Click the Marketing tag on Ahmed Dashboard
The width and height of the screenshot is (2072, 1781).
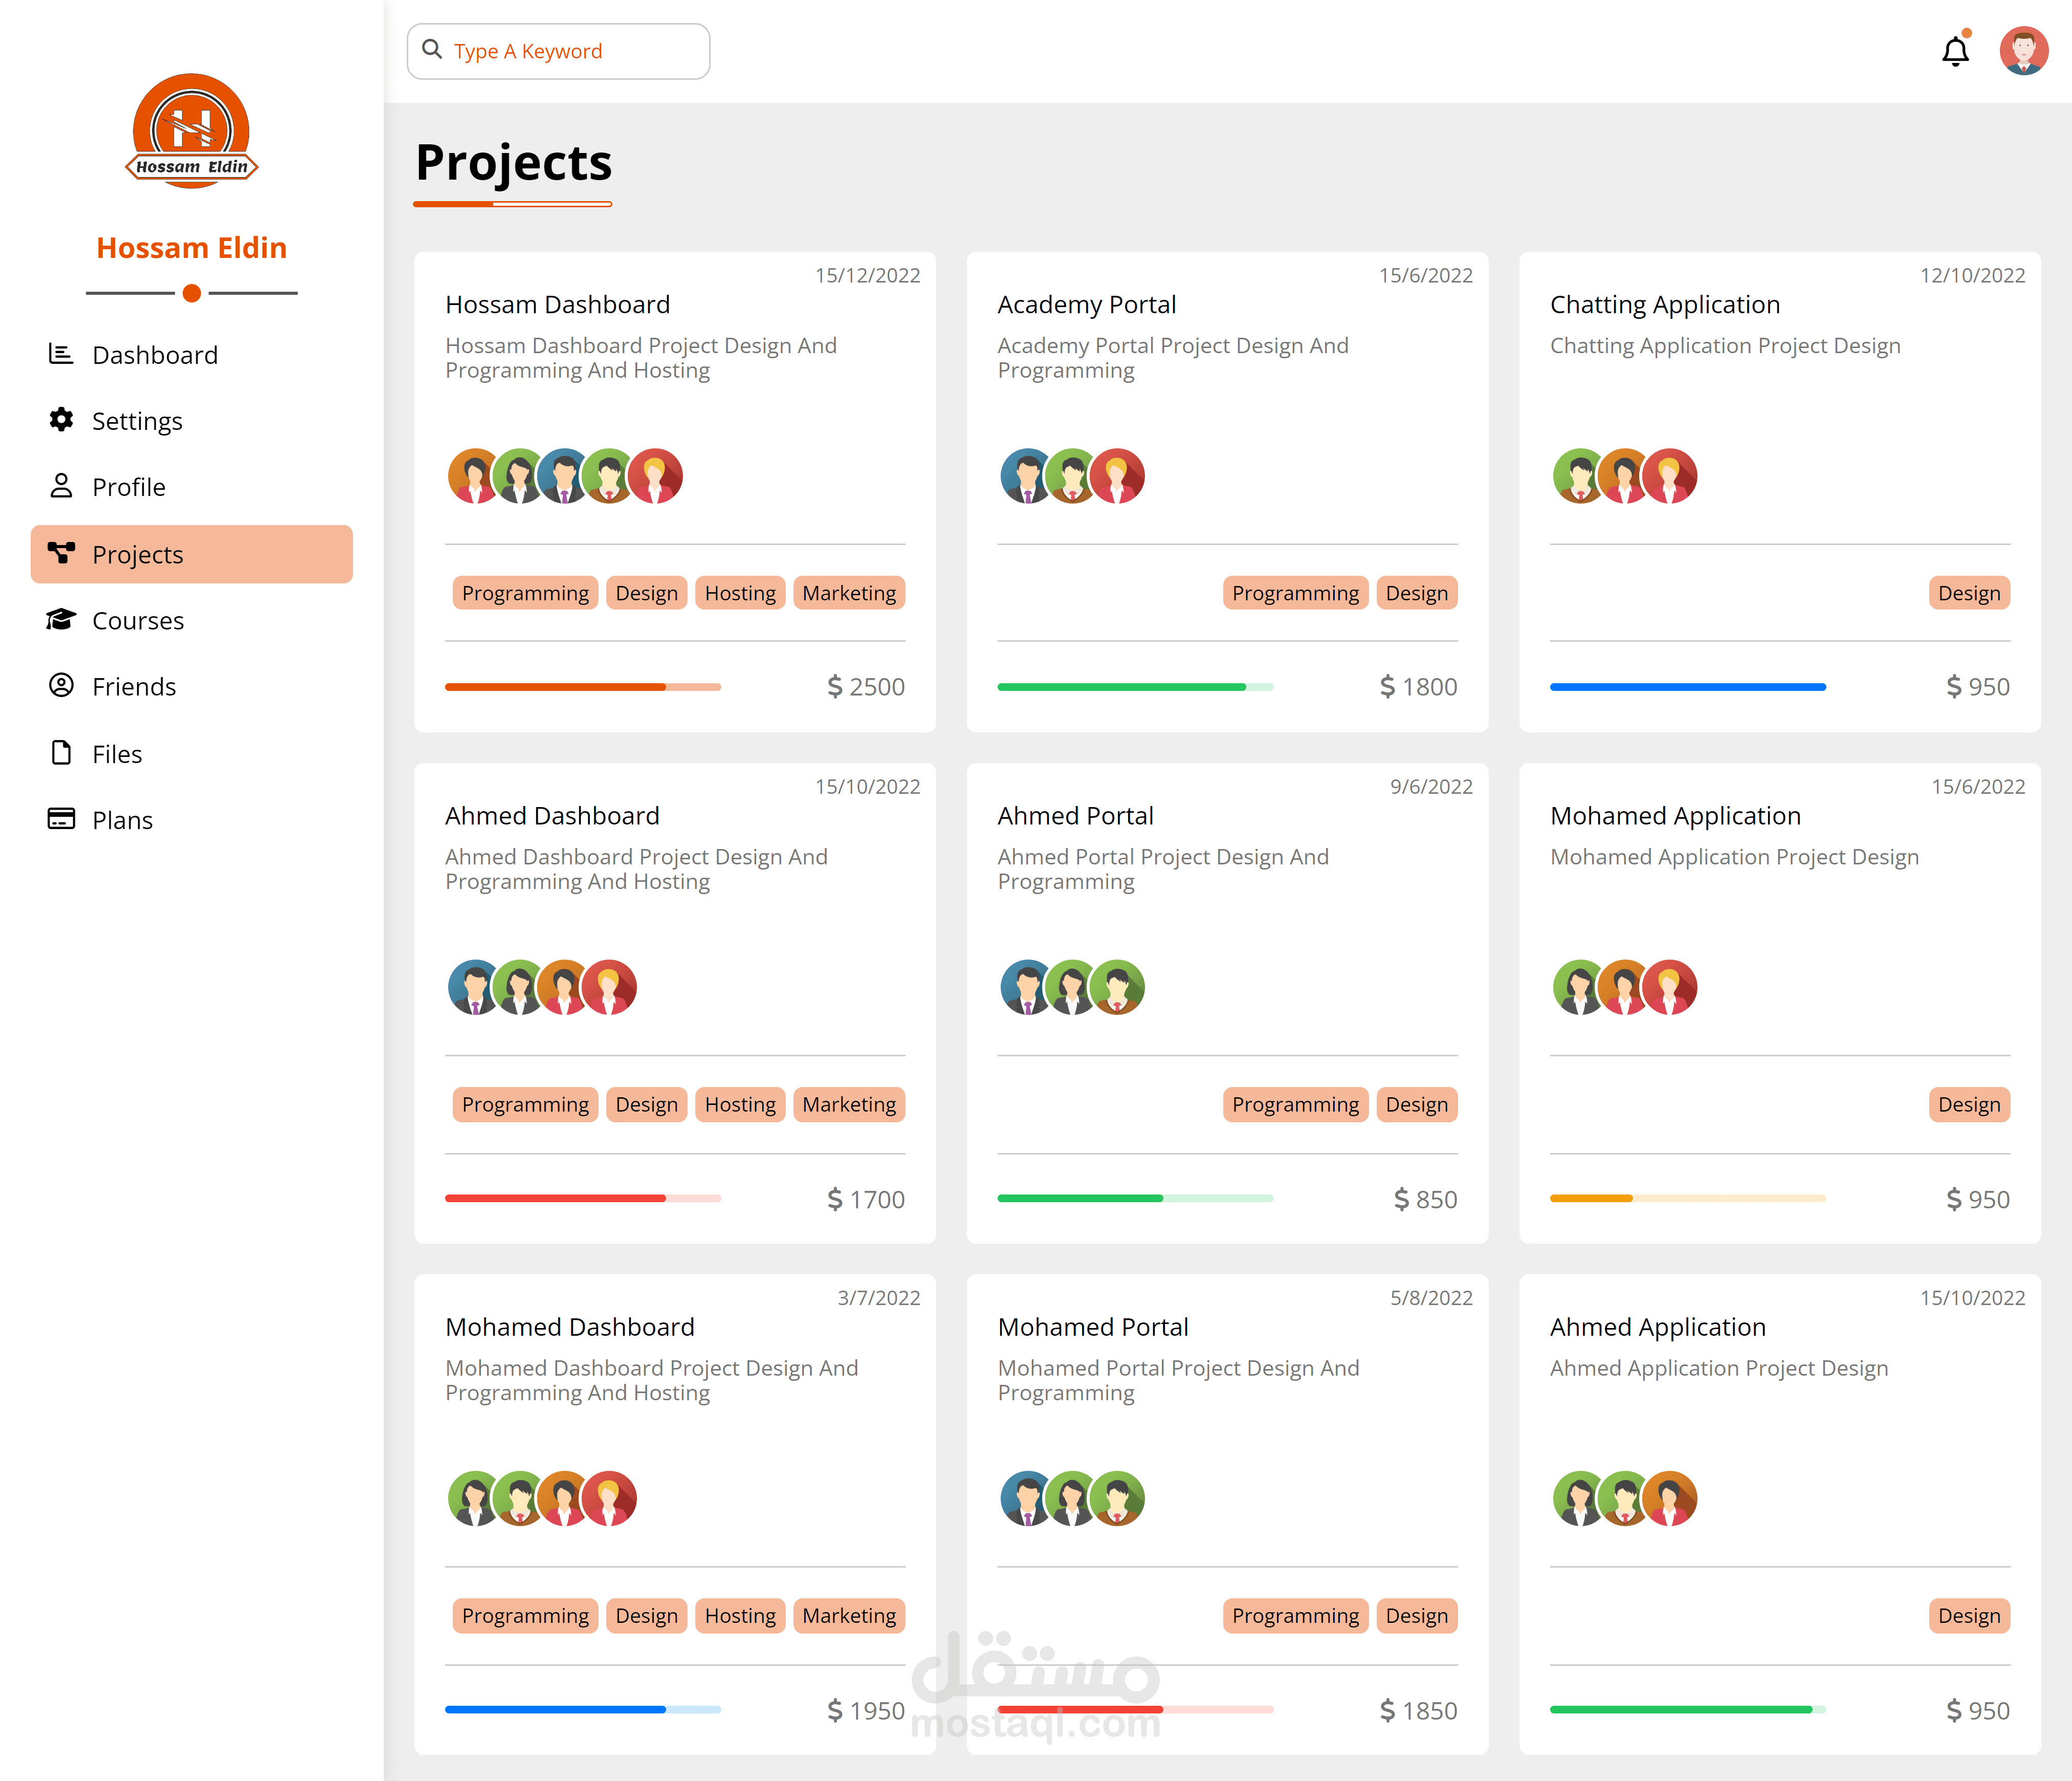click(x=848, y=1104)
